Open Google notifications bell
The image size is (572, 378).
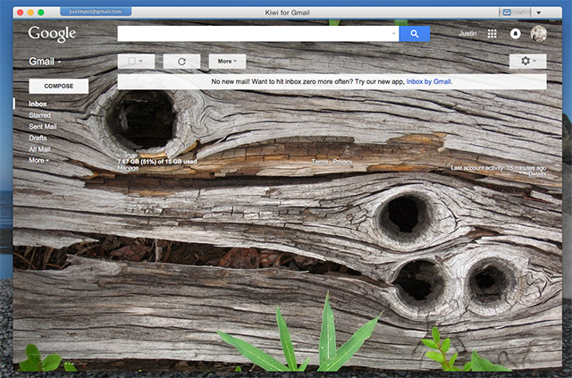[x=515, y=34]
